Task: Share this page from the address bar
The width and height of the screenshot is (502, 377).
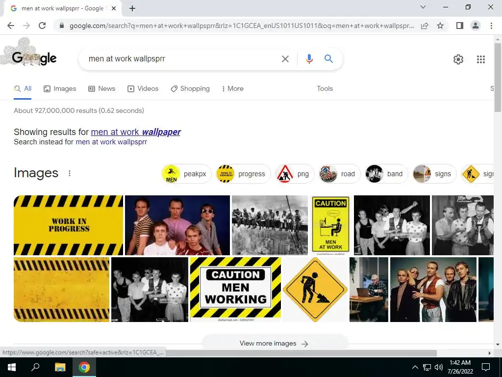Action: click(425, 26)
